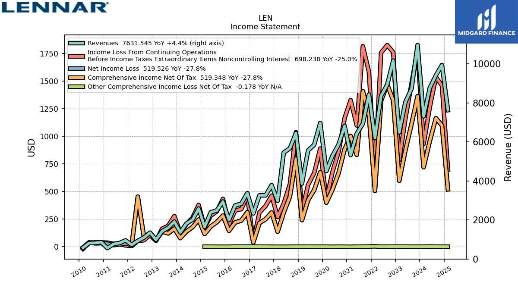This screenshot has height=291, width=518.
Task: Click the Lennar logo
Action: pos(55,7)
